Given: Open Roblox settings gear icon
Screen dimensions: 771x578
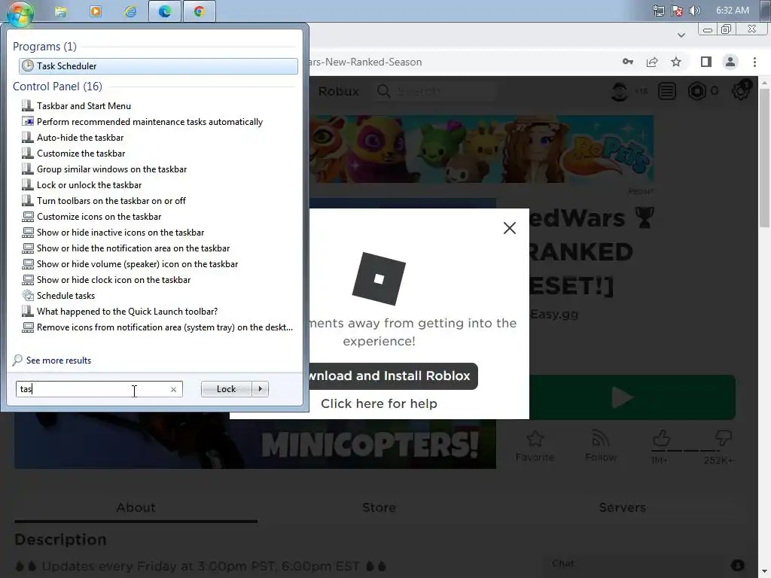Looking at the screenshot, I should pos(741,91).
